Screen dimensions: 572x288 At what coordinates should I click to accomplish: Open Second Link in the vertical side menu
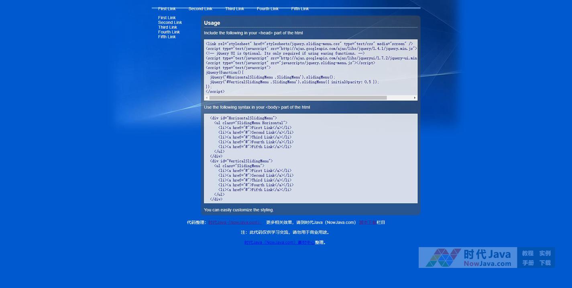(170, 22)
